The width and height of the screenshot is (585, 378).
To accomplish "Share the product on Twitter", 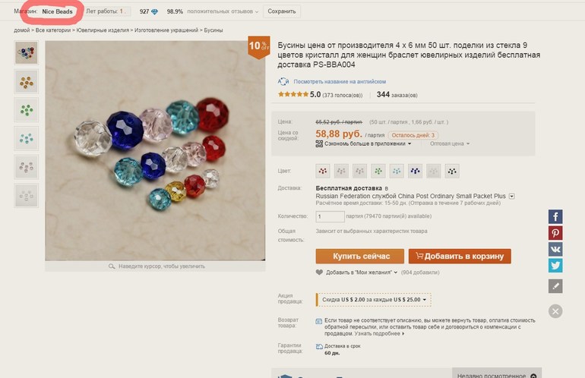I will (x=556, y=266).
